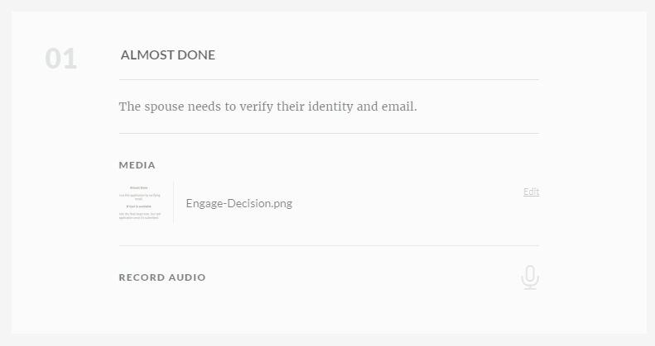The width and height of the screenshot is (655, 346).
Task: Tap the grey mic icon on the right
Action: pos(530,277)
